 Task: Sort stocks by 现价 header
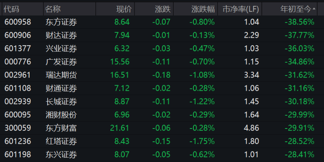[x=124, y=9]
